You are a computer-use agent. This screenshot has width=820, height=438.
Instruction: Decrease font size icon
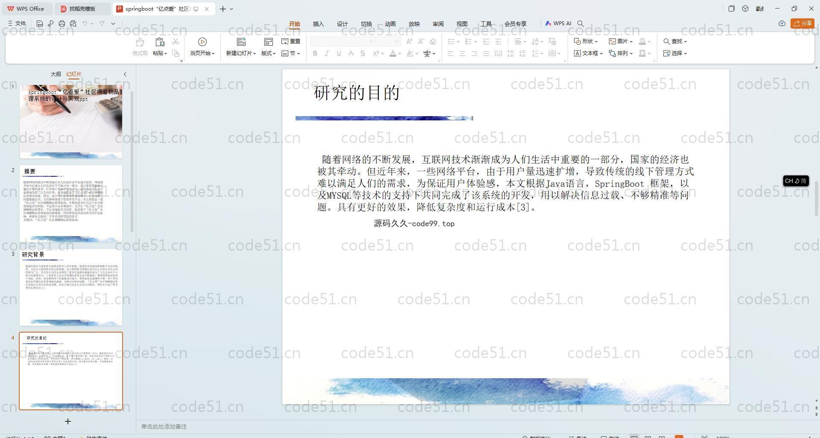[x=421, y=41]
